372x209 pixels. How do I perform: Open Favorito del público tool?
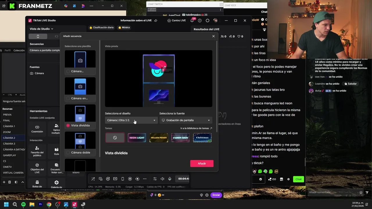(37, 152)
